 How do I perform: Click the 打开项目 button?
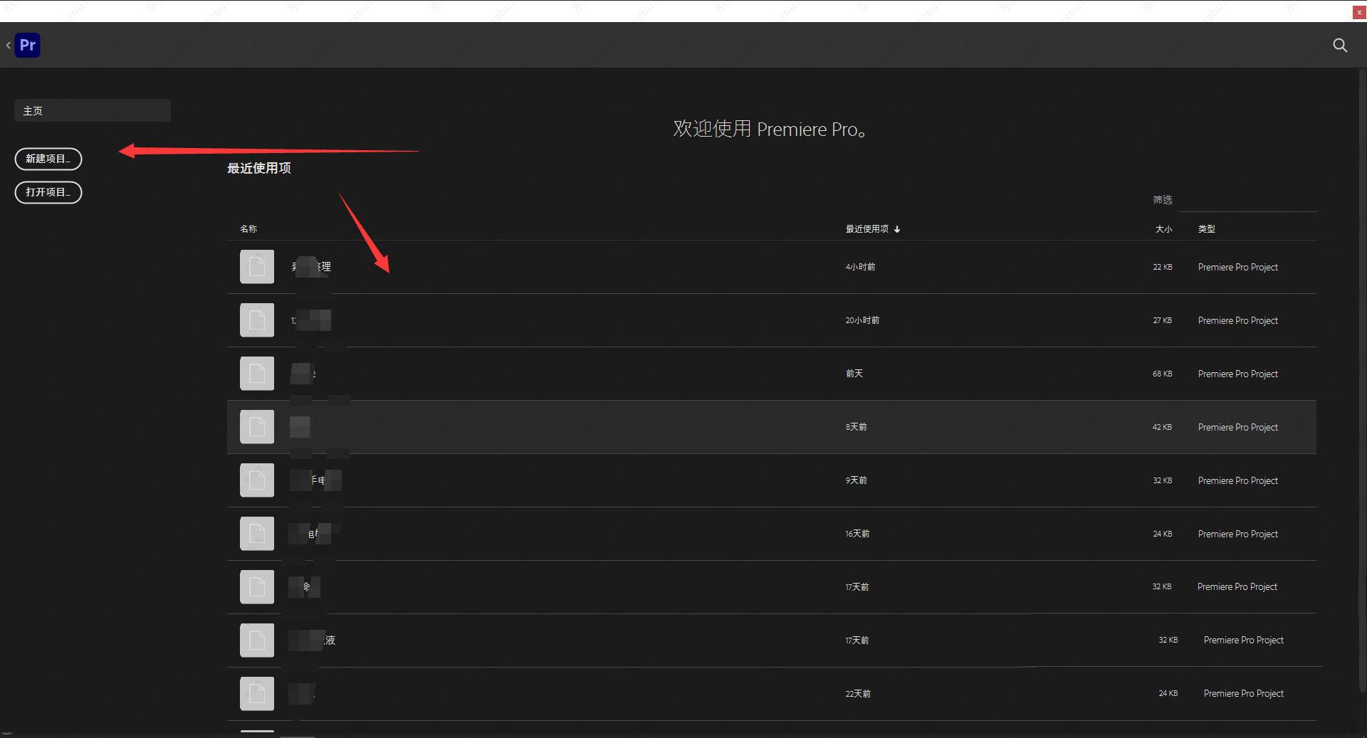point(48,192)
